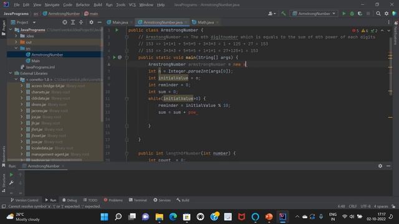Open the ArmstrongNumber run configuration dropdown

coord(314,14)
